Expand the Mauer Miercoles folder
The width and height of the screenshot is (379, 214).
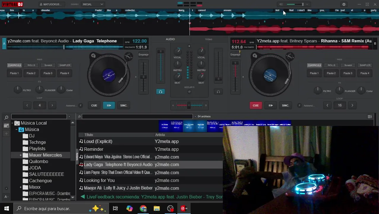coord(21,155)
